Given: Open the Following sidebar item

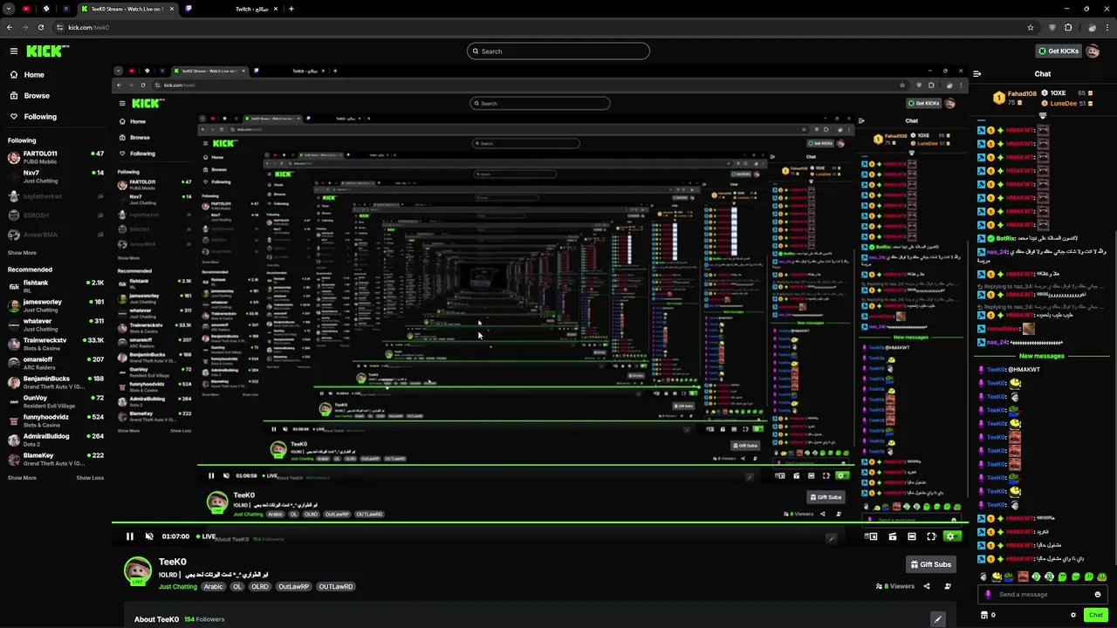Looking at the screenshot, I should (39, 117).
